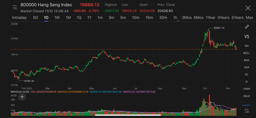Screen dimensions: 256x118
Task: Choose the 30m minute interval
Action: 163,18
